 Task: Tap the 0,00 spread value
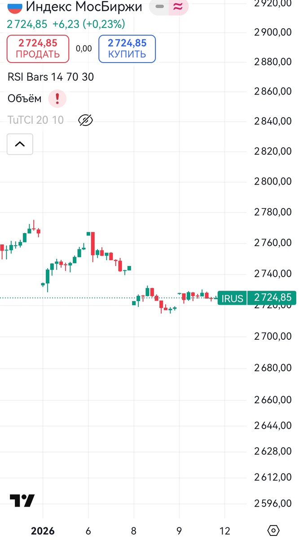click(84, 49)
